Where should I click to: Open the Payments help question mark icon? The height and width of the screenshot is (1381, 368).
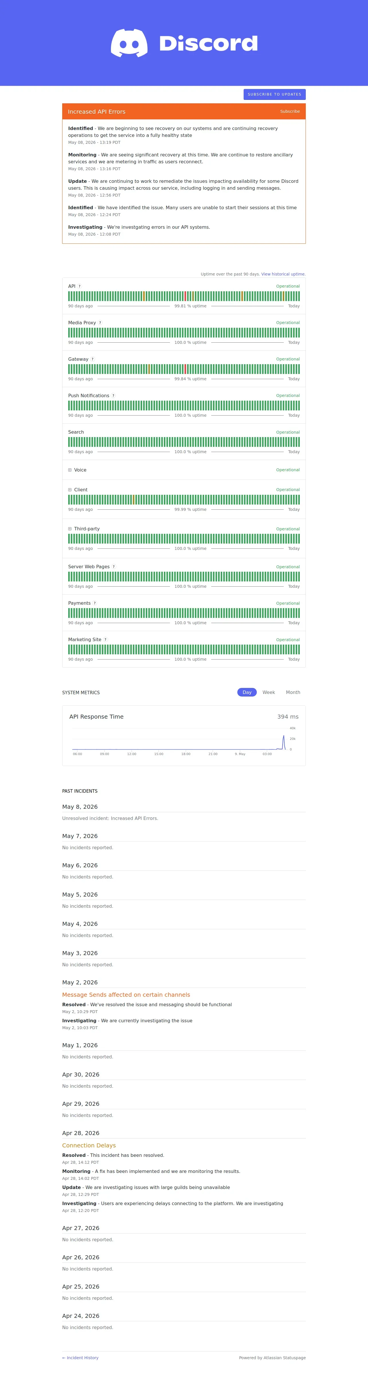click(x=95, y=603)
